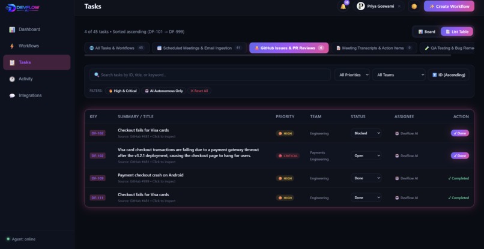
Task: Click the calendar icon in Scheduled Meetings tab
Action: (159, 48)
